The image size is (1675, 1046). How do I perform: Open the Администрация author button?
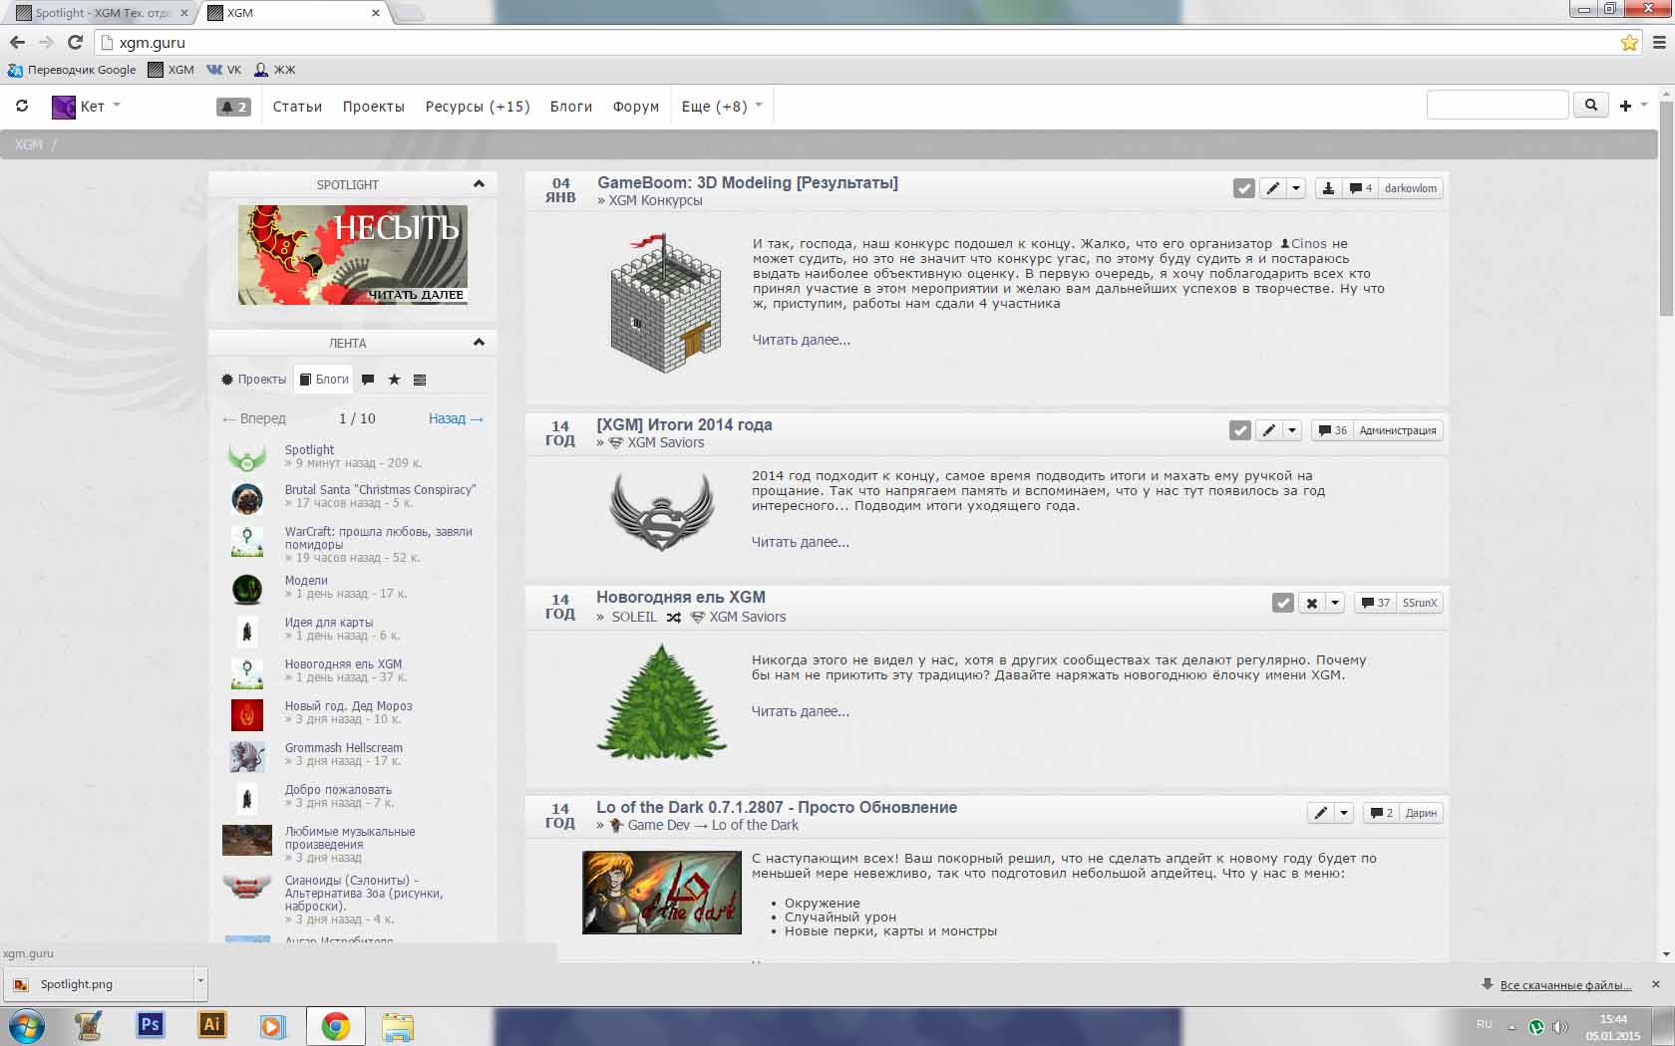click(x=1398, y=430)
